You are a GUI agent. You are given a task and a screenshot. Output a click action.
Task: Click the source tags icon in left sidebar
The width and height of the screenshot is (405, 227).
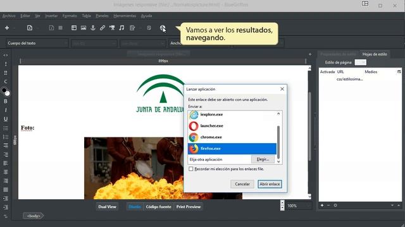6,55
